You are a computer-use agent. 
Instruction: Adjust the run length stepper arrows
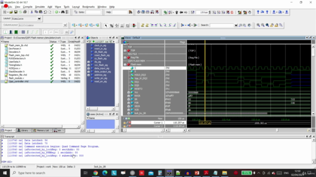coord(209,12)
